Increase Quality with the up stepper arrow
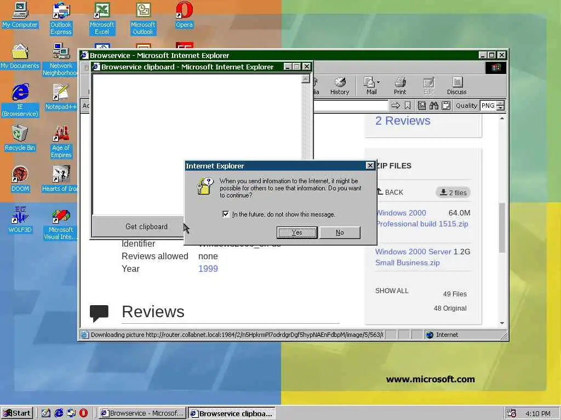 501,103
